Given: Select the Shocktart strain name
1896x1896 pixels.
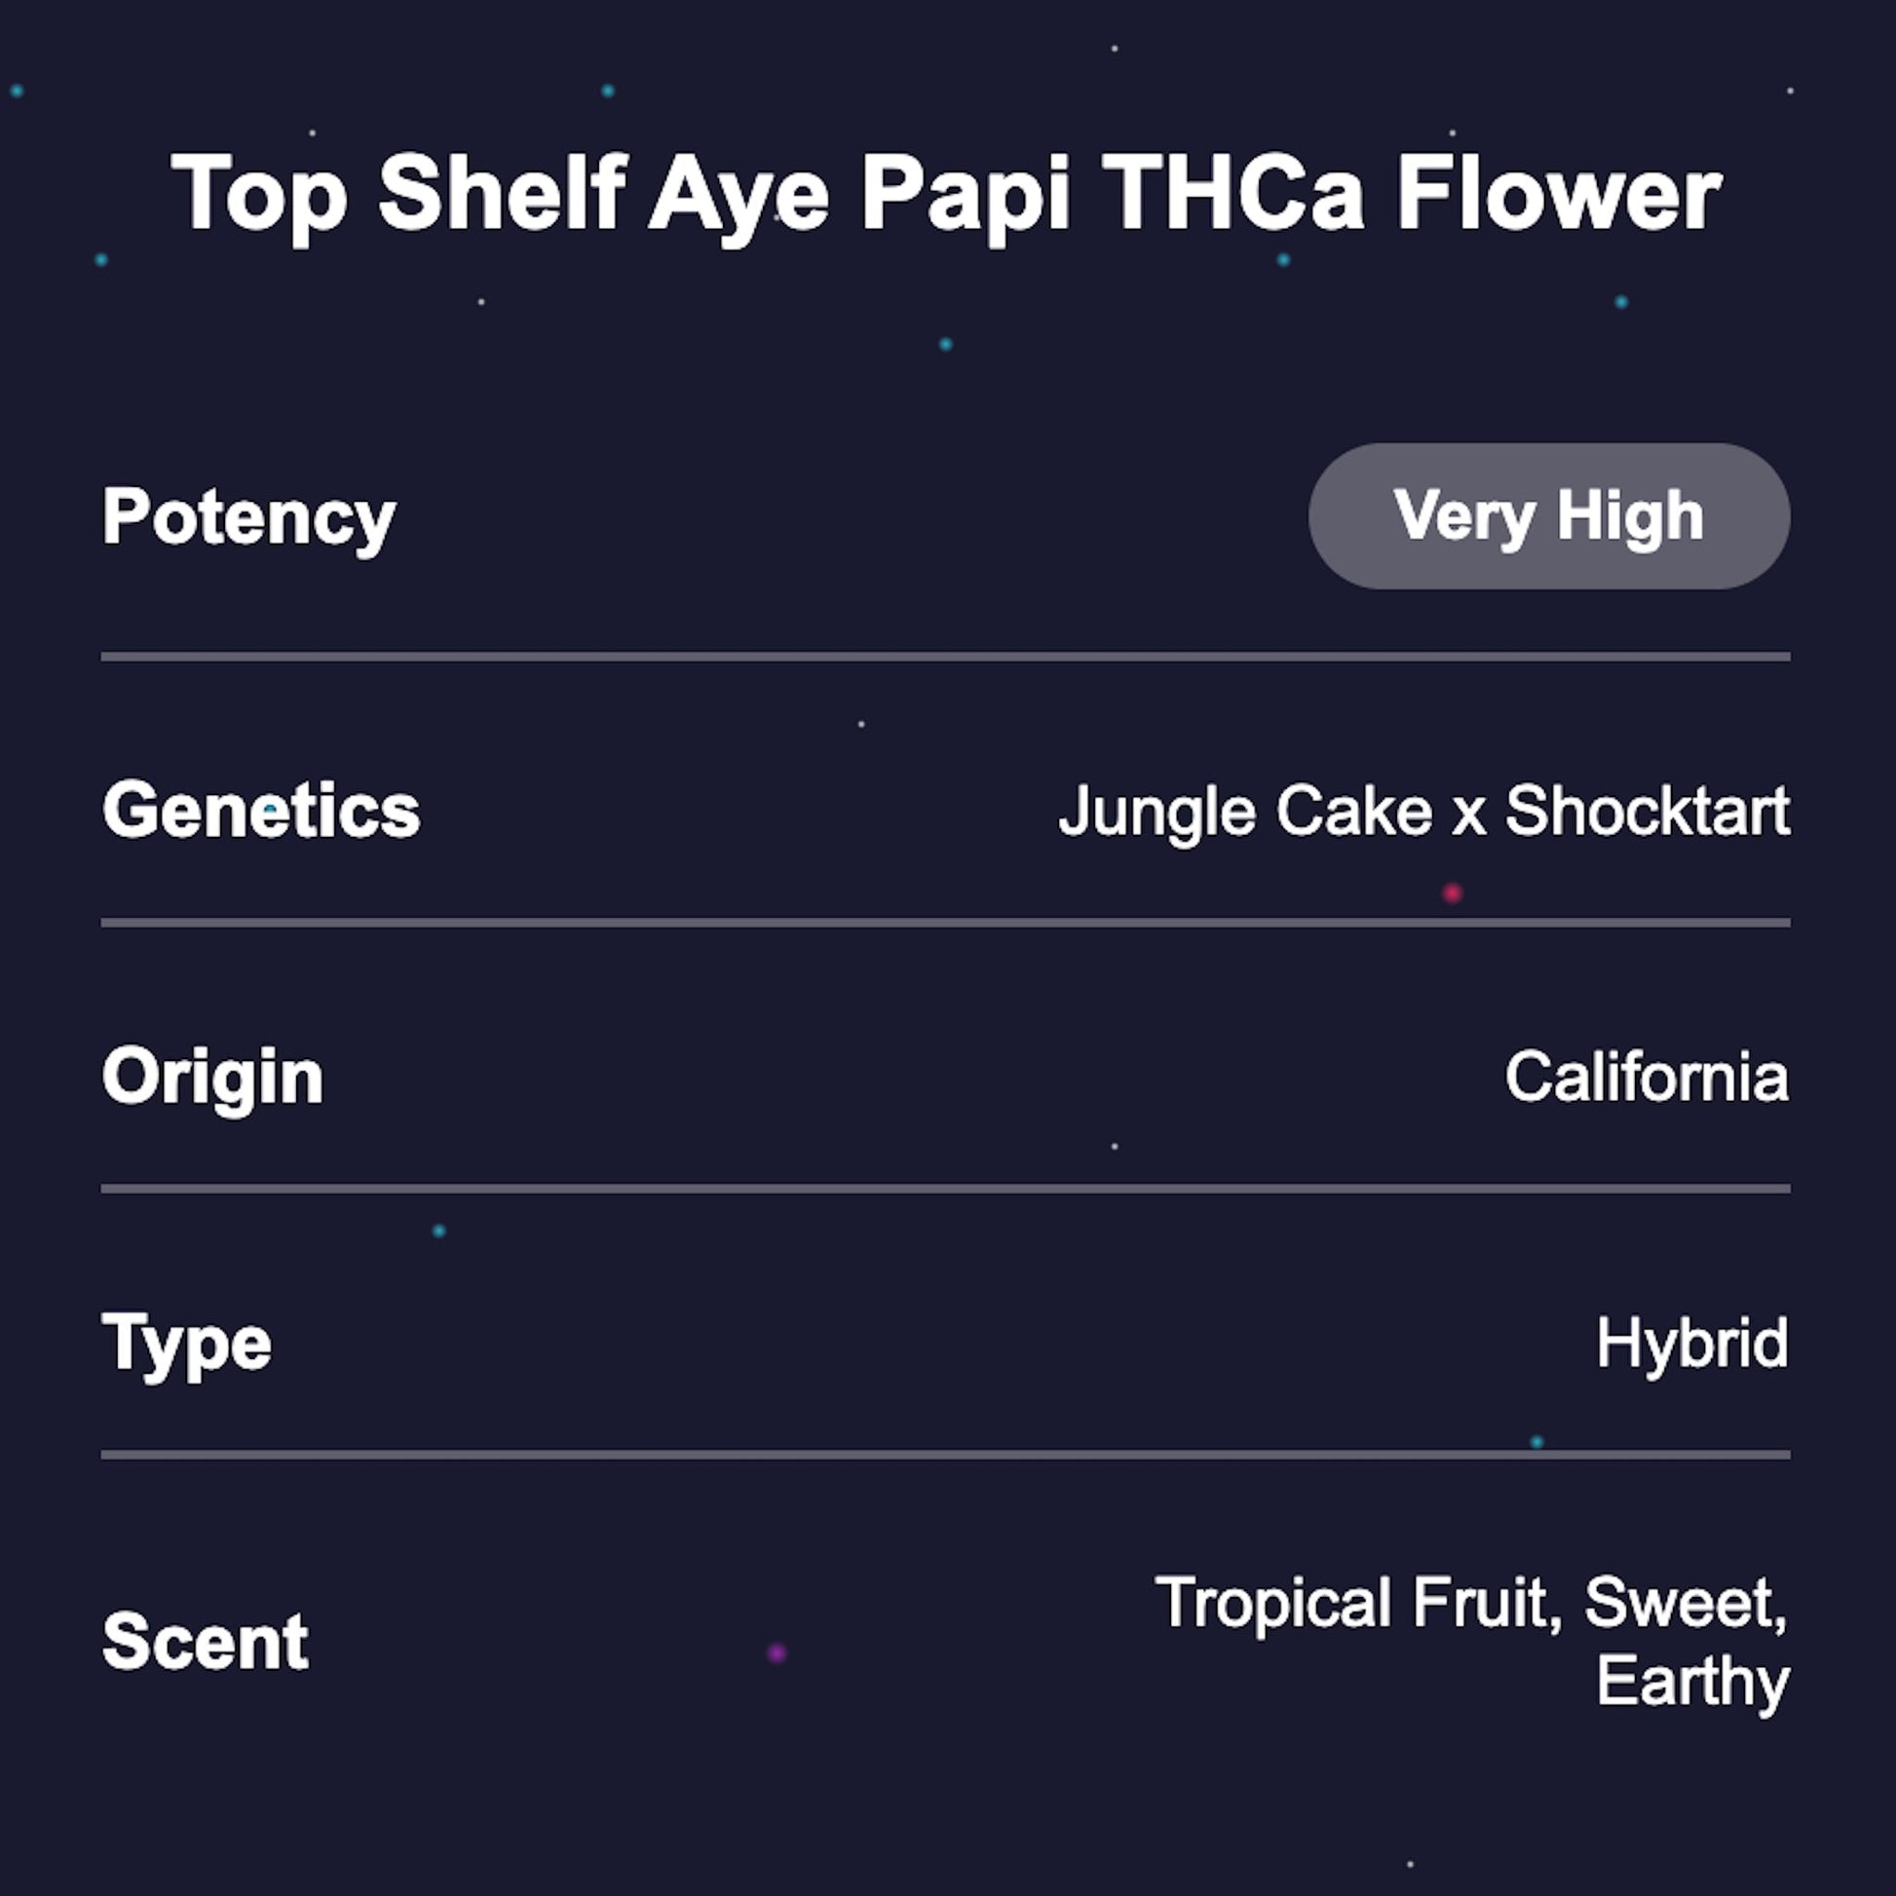Looking at the screenshot, I should pyautogui.click(x=1647, y=813).
